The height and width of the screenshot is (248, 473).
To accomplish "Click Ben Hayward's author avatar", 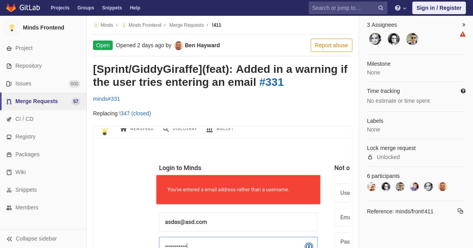I will pyautogui.click(x=179, y=45).
